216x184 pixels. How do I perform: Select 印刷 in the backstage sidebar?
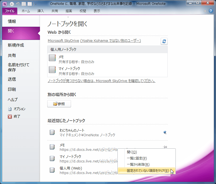(21, 90)
